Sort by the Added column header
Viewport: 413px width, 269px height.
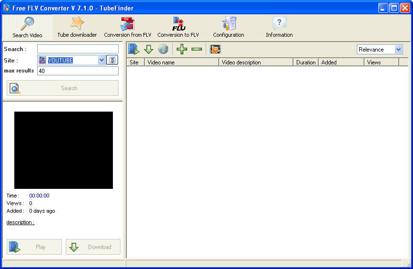point(342,62)
